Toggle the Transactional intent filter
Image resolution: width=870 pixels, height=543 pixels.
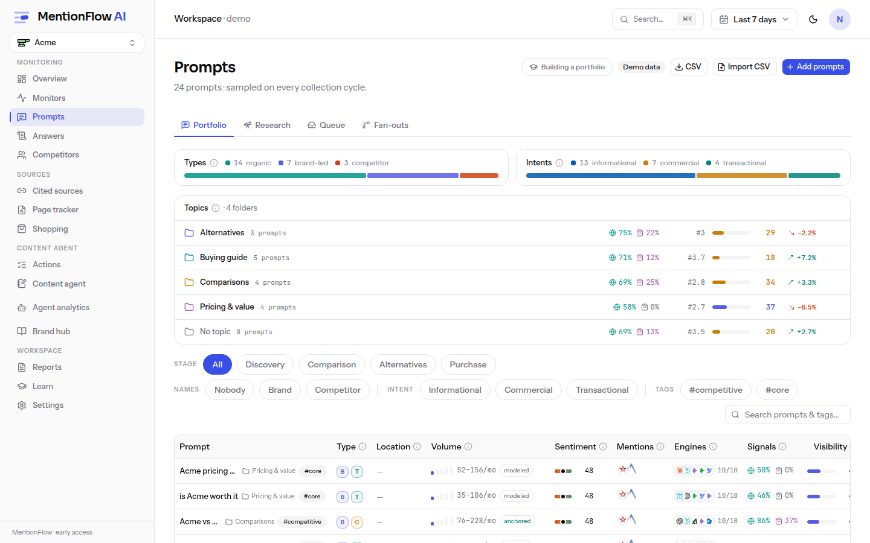602,390
